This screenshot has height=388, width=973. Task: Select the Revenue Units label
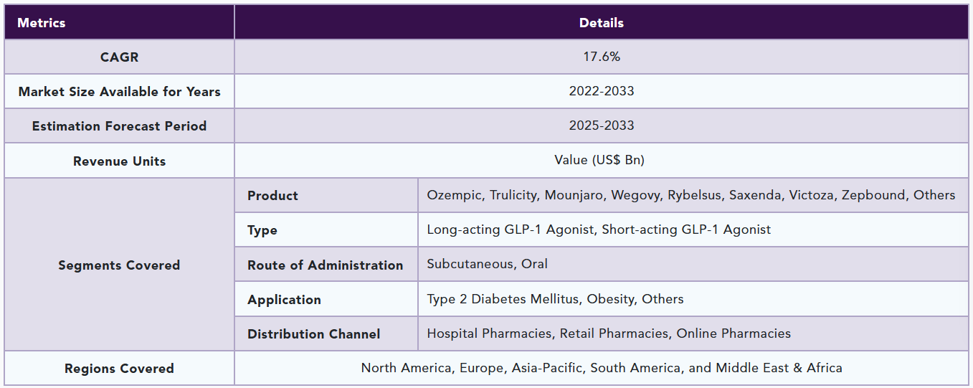pos(119,161)
